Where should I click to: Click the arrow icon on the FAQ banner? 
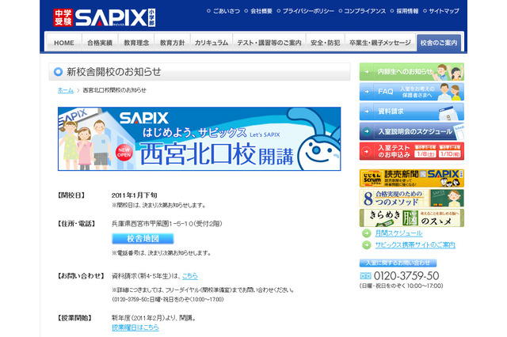pyautogui.click(x=367, y=92)
